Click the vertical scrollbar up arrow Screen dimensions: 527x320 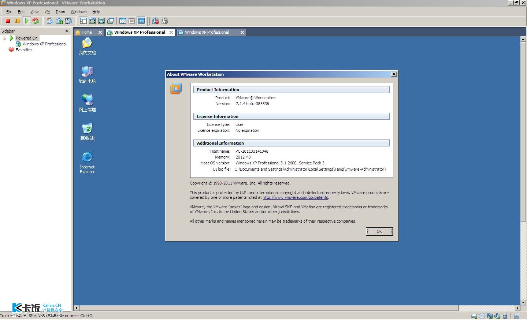click(523, 39)
